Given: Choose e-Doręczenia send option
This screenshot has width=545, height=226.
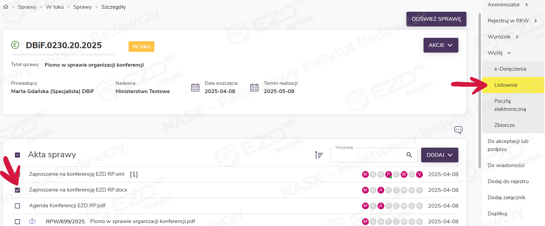Looking at the screenshot, I should tap(510, 69).
